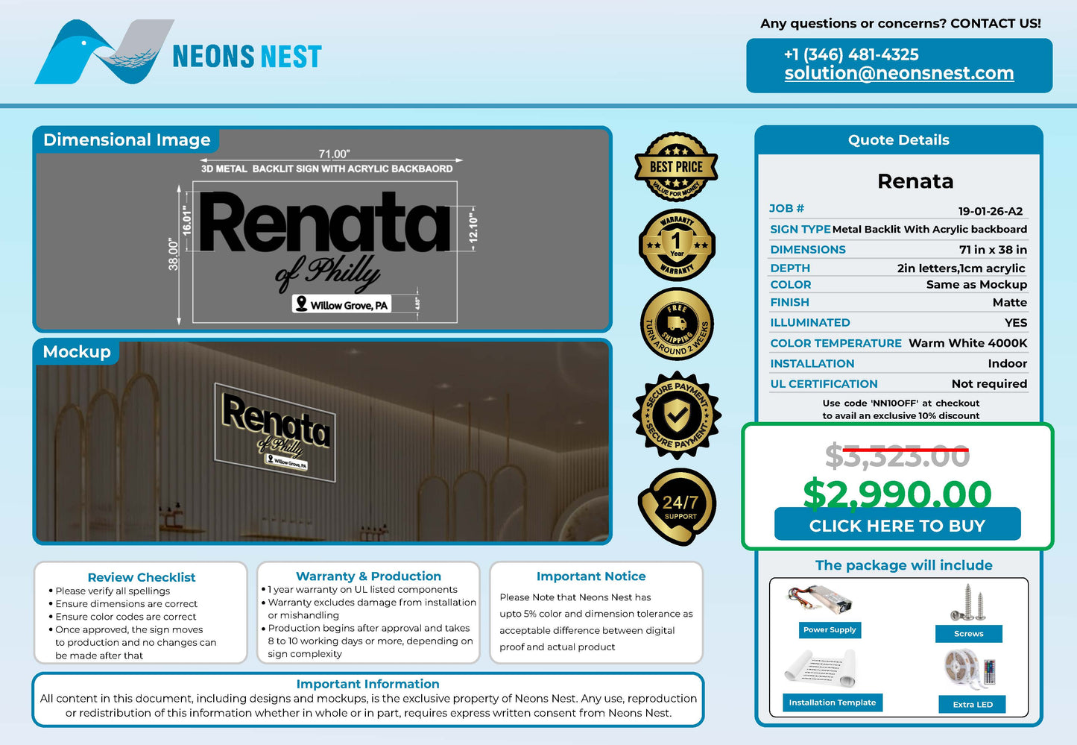Image resolution: width=1077 pixels, height=745 pixels.
Task: Click the Power Supply label
Action: 830,630
